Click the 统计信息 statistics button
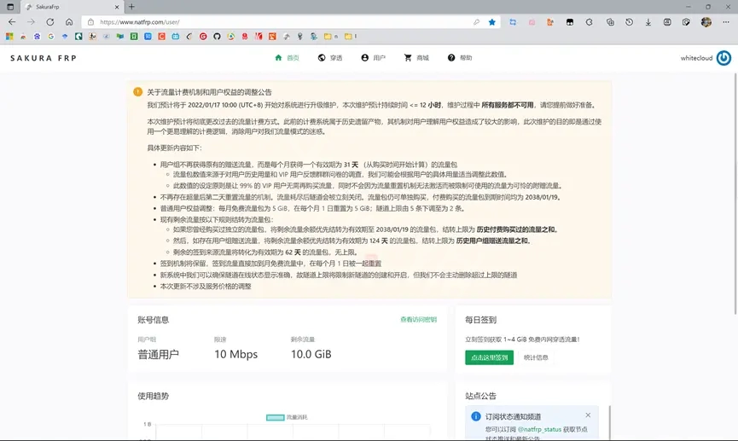 click(536, 357)
